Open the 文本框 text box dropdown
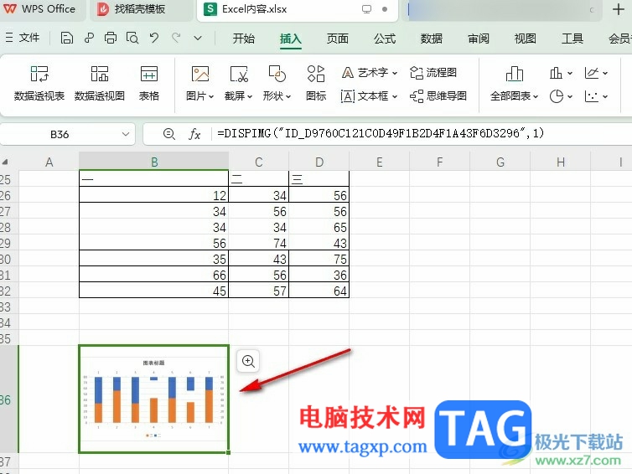The height and width of the screenshot is (474, 632). 369,96
